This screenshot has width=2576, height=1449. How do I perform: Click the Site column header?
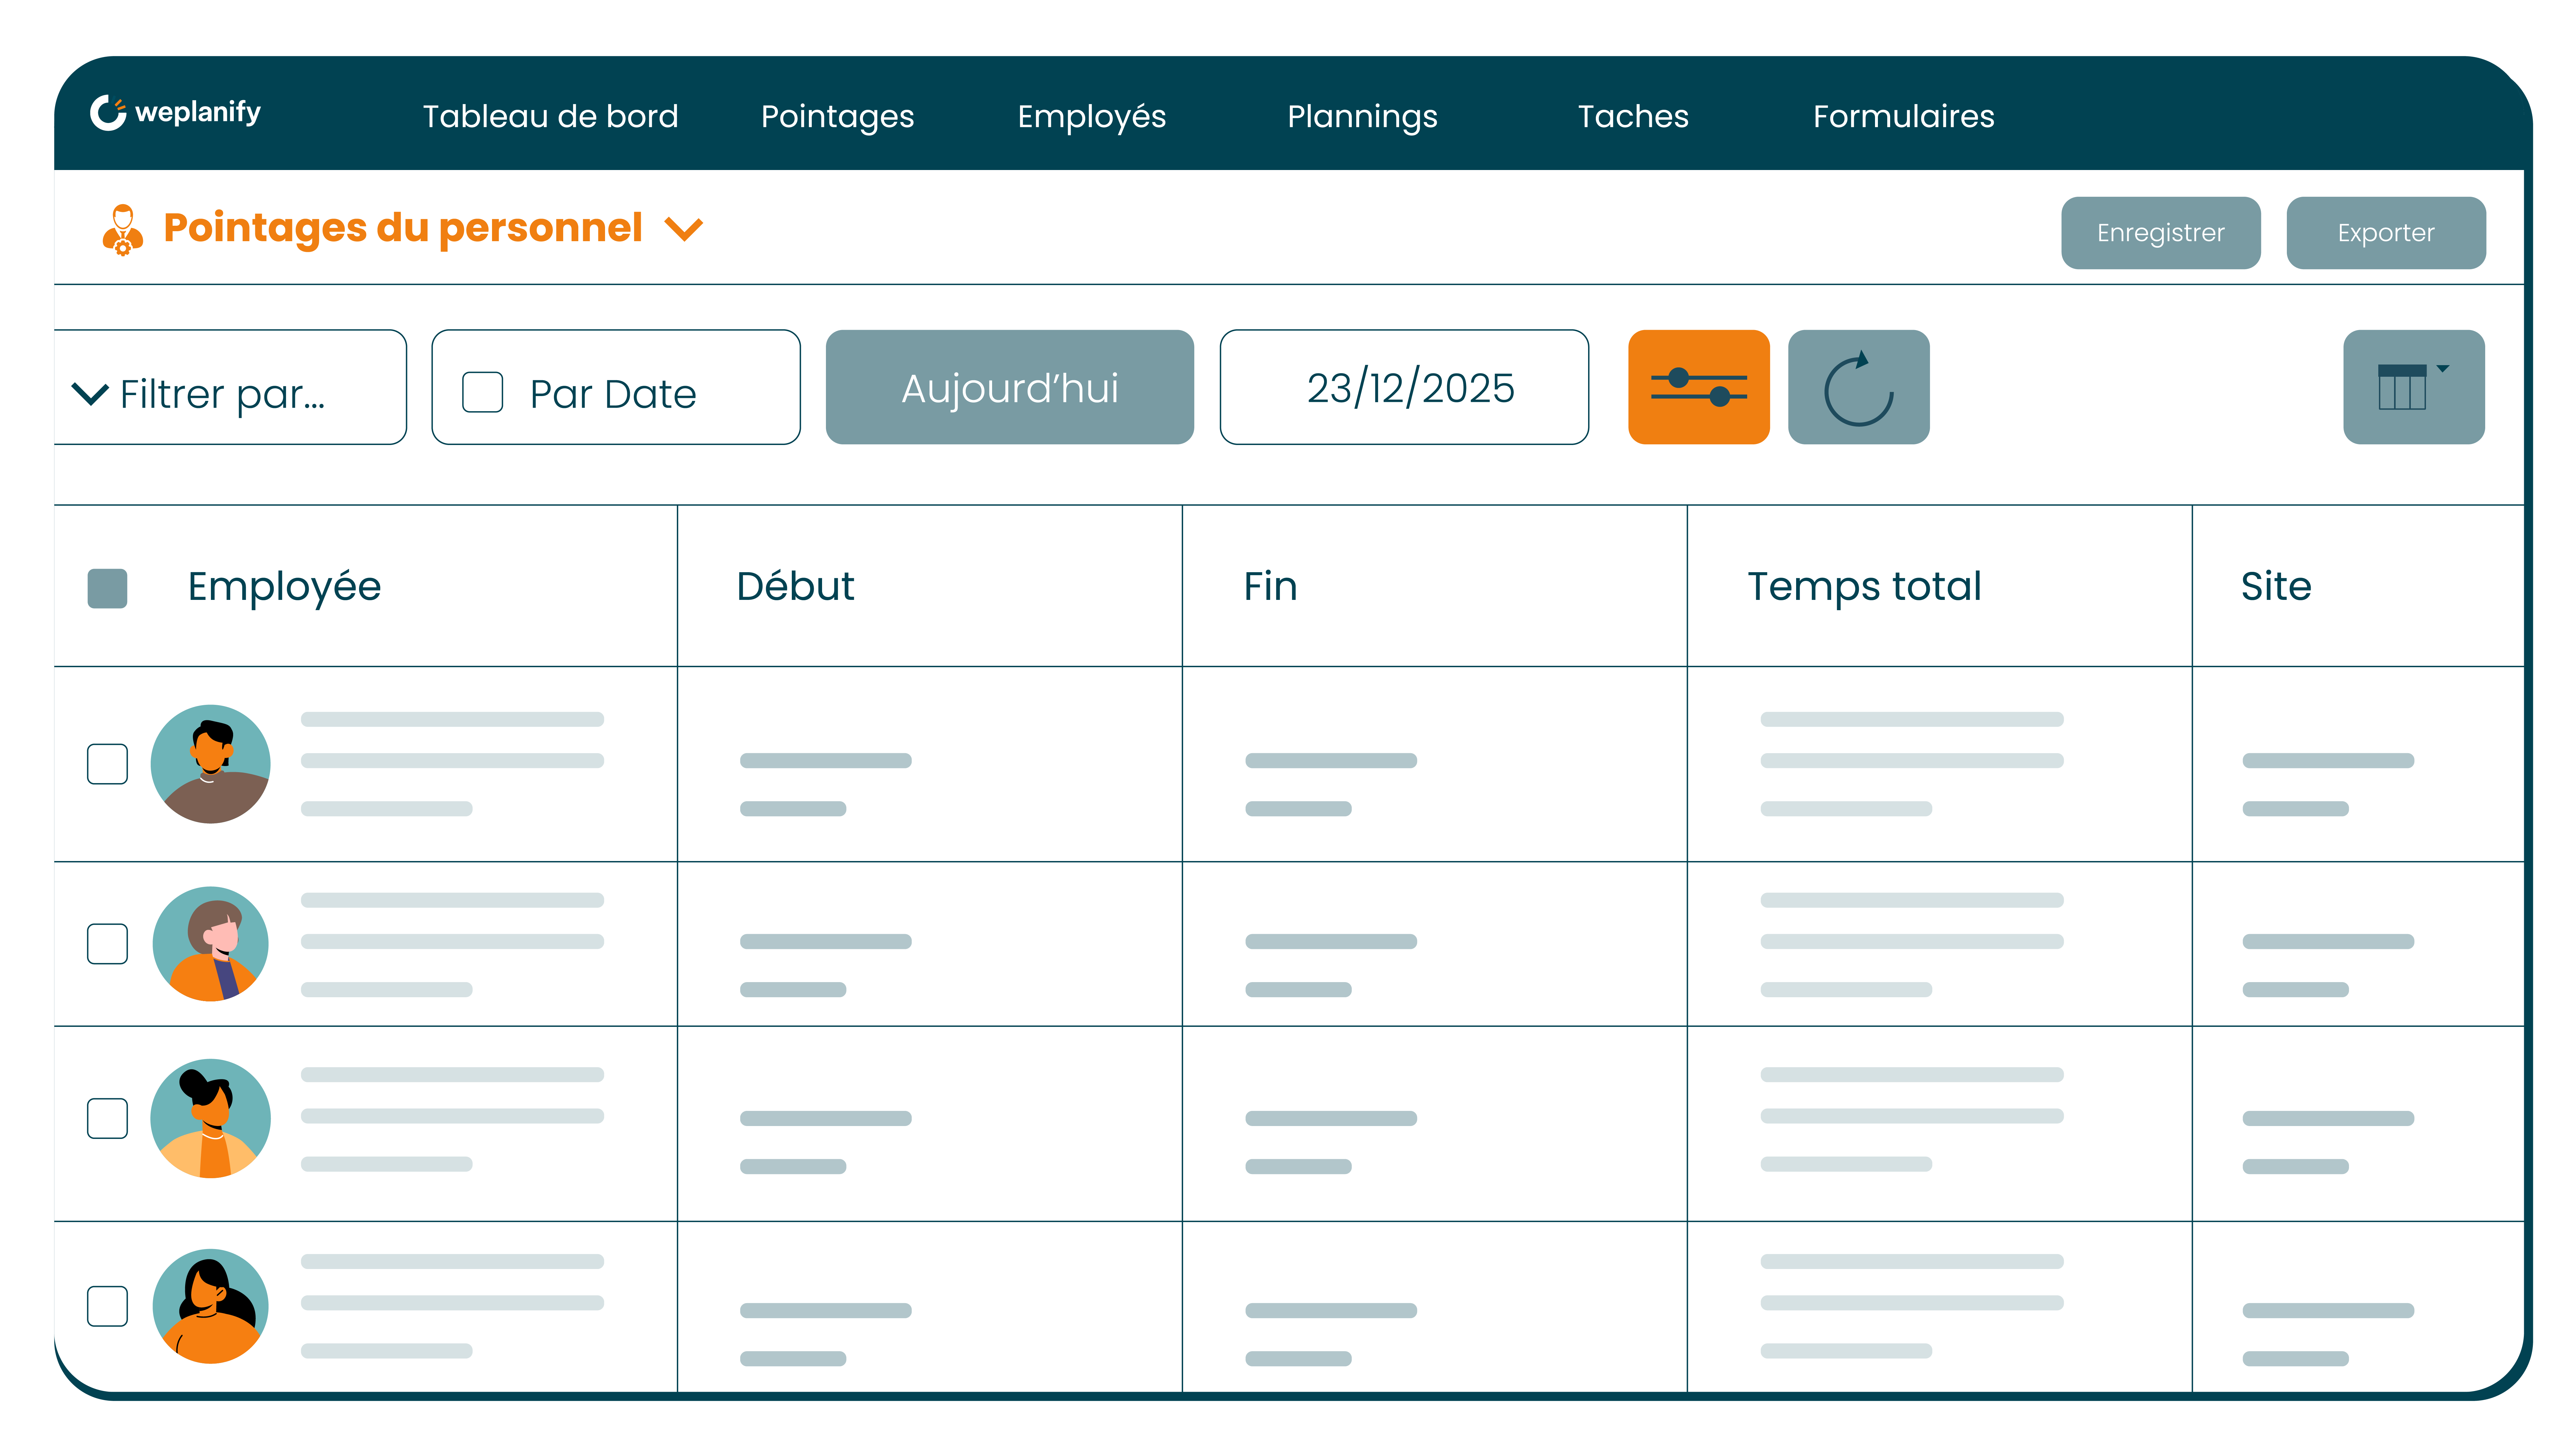coord(2276,586)
